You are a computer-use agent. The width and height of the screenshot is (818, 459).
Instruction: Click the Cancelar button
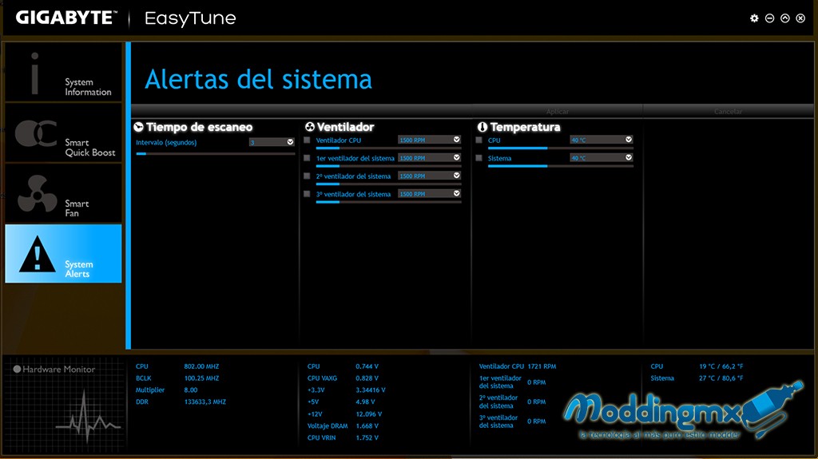pyautogui.click(x=729, y=111)
